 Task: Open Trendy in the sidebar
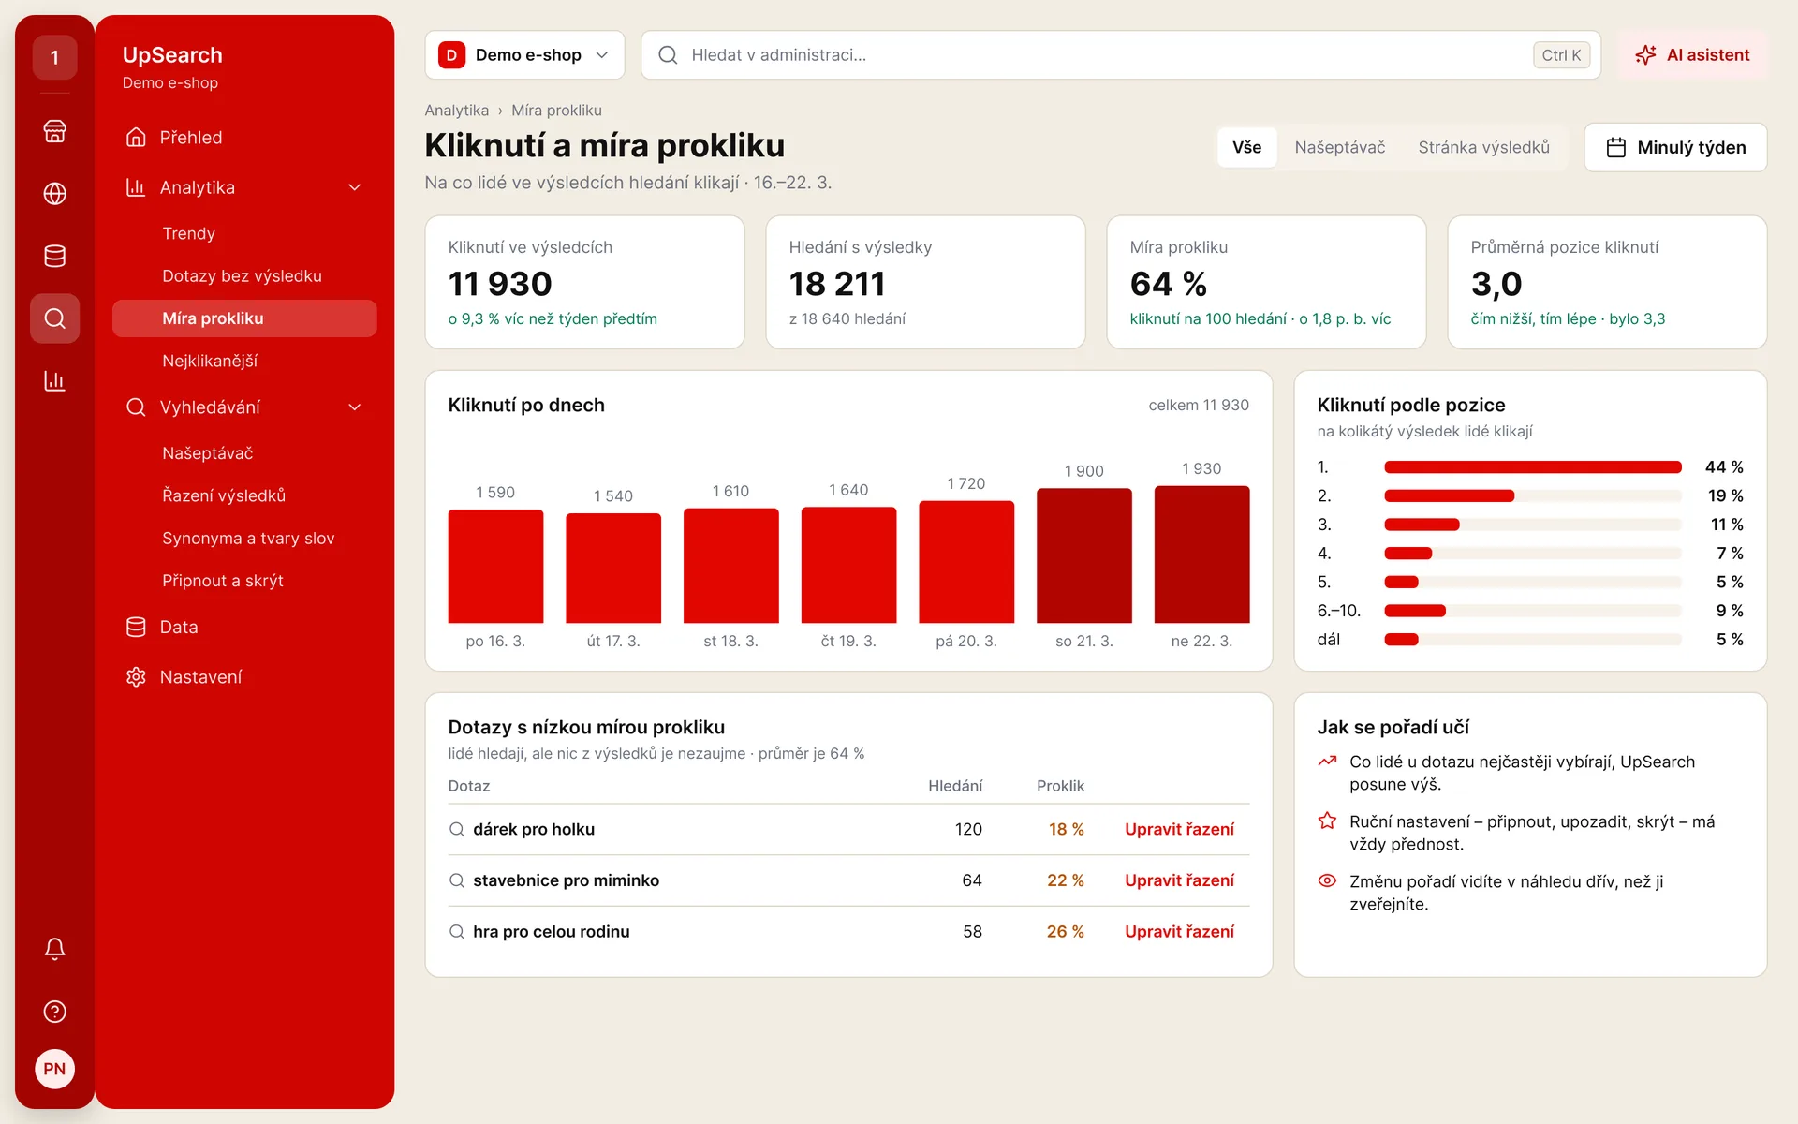click(244, 233)
